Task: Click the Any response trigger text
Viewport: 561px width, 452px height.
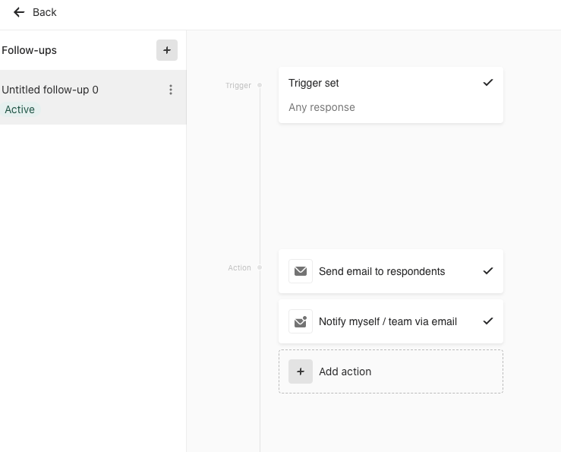Action: tap(322, 107)
